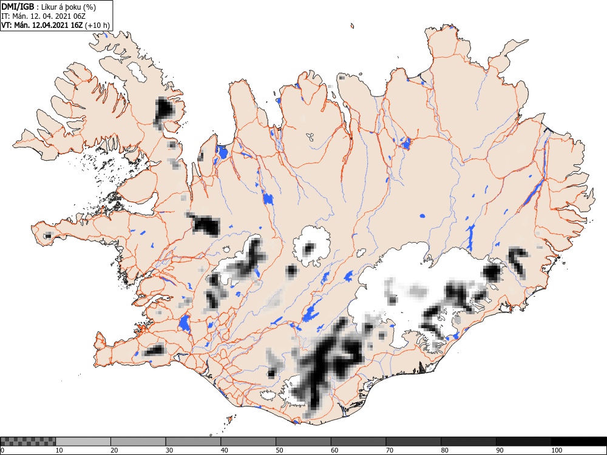Click the 30–40 legend swatch
The height and width of the screenshot is (455, 607).
[x=193, y=441]
